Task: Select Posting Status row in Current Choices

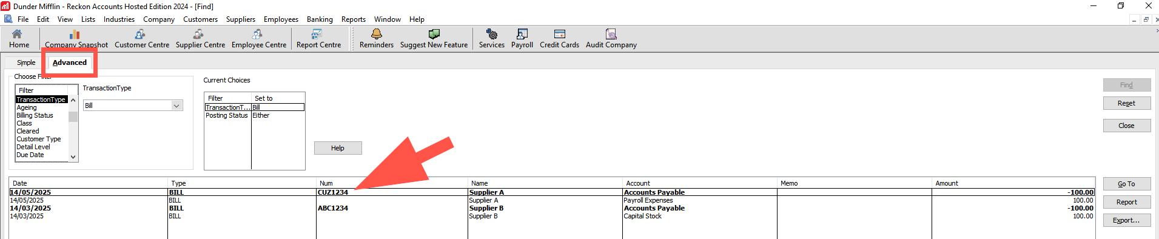Action: [255, 115]
